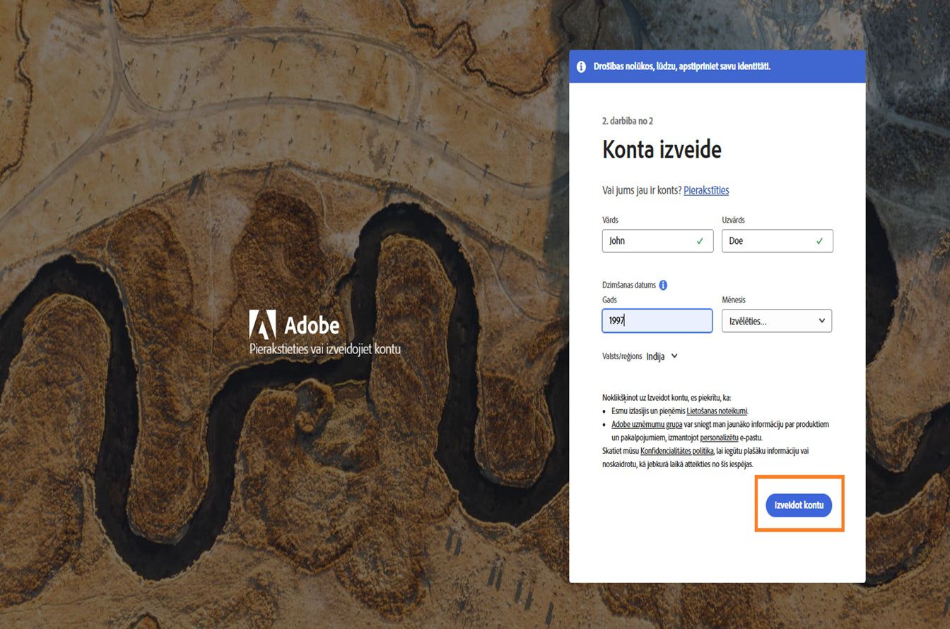
Task: Click the chevron arrow on the Mēnesis dropdown
Action: point(822,320)
